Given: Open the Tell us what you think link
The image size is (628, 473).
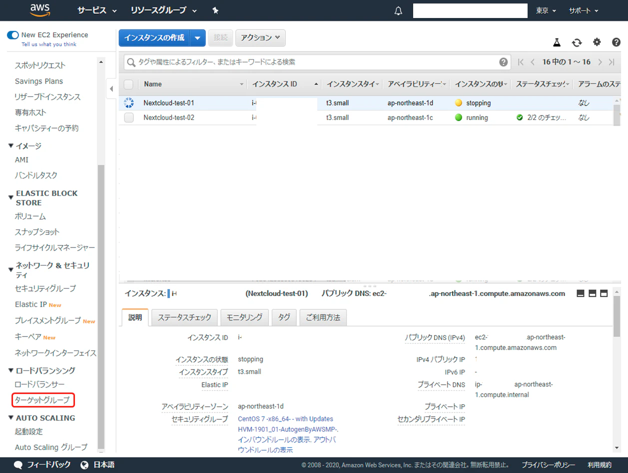Looking at the screenshot, I should click(x=49, y=44).
